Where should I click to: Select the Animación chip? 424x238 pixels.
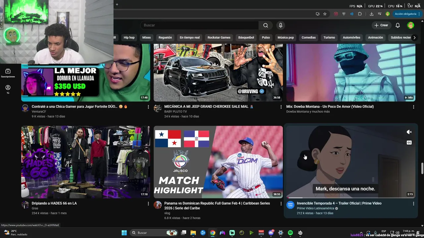(376, 38)
